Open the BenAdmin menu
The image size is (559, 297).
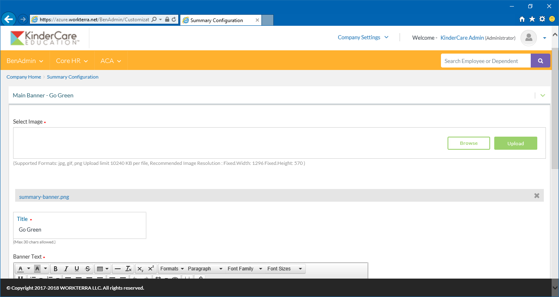(25, 61)
